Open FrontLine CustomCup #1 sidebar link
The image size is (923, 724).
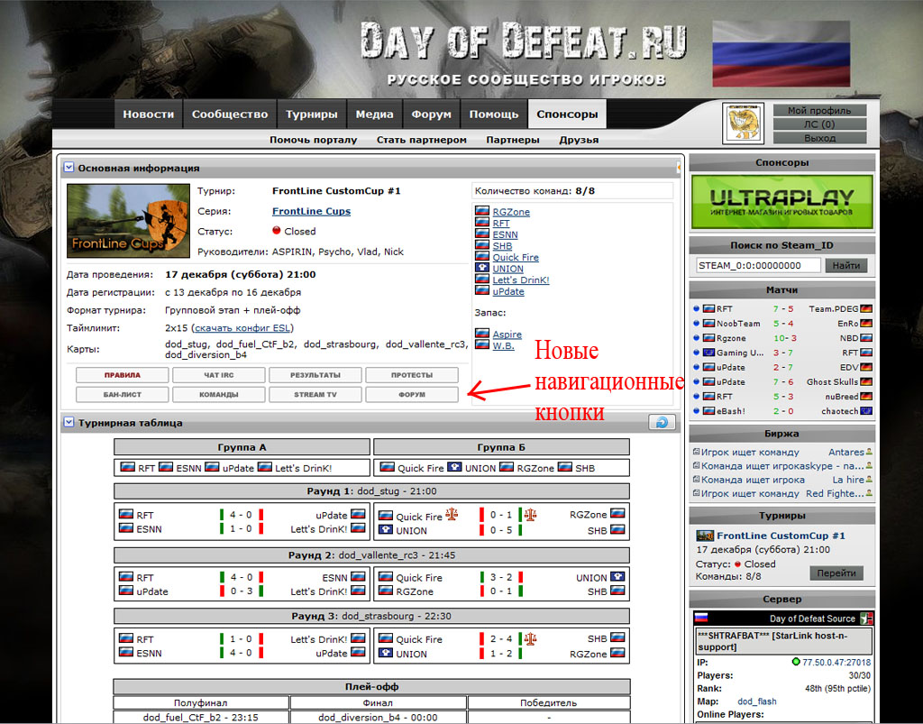click(781, 536)
